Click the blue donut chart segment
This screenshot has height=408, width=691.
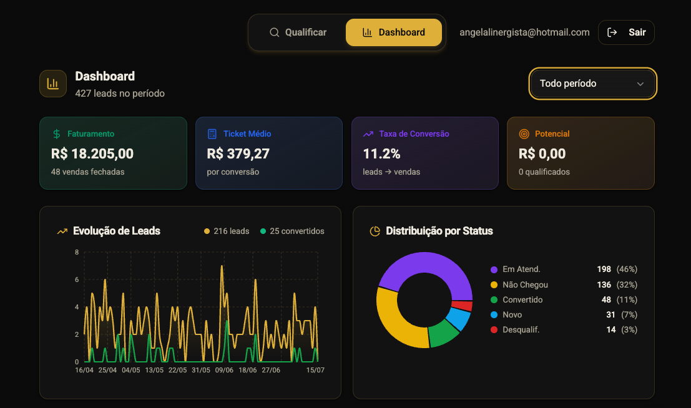coord(459,319)
